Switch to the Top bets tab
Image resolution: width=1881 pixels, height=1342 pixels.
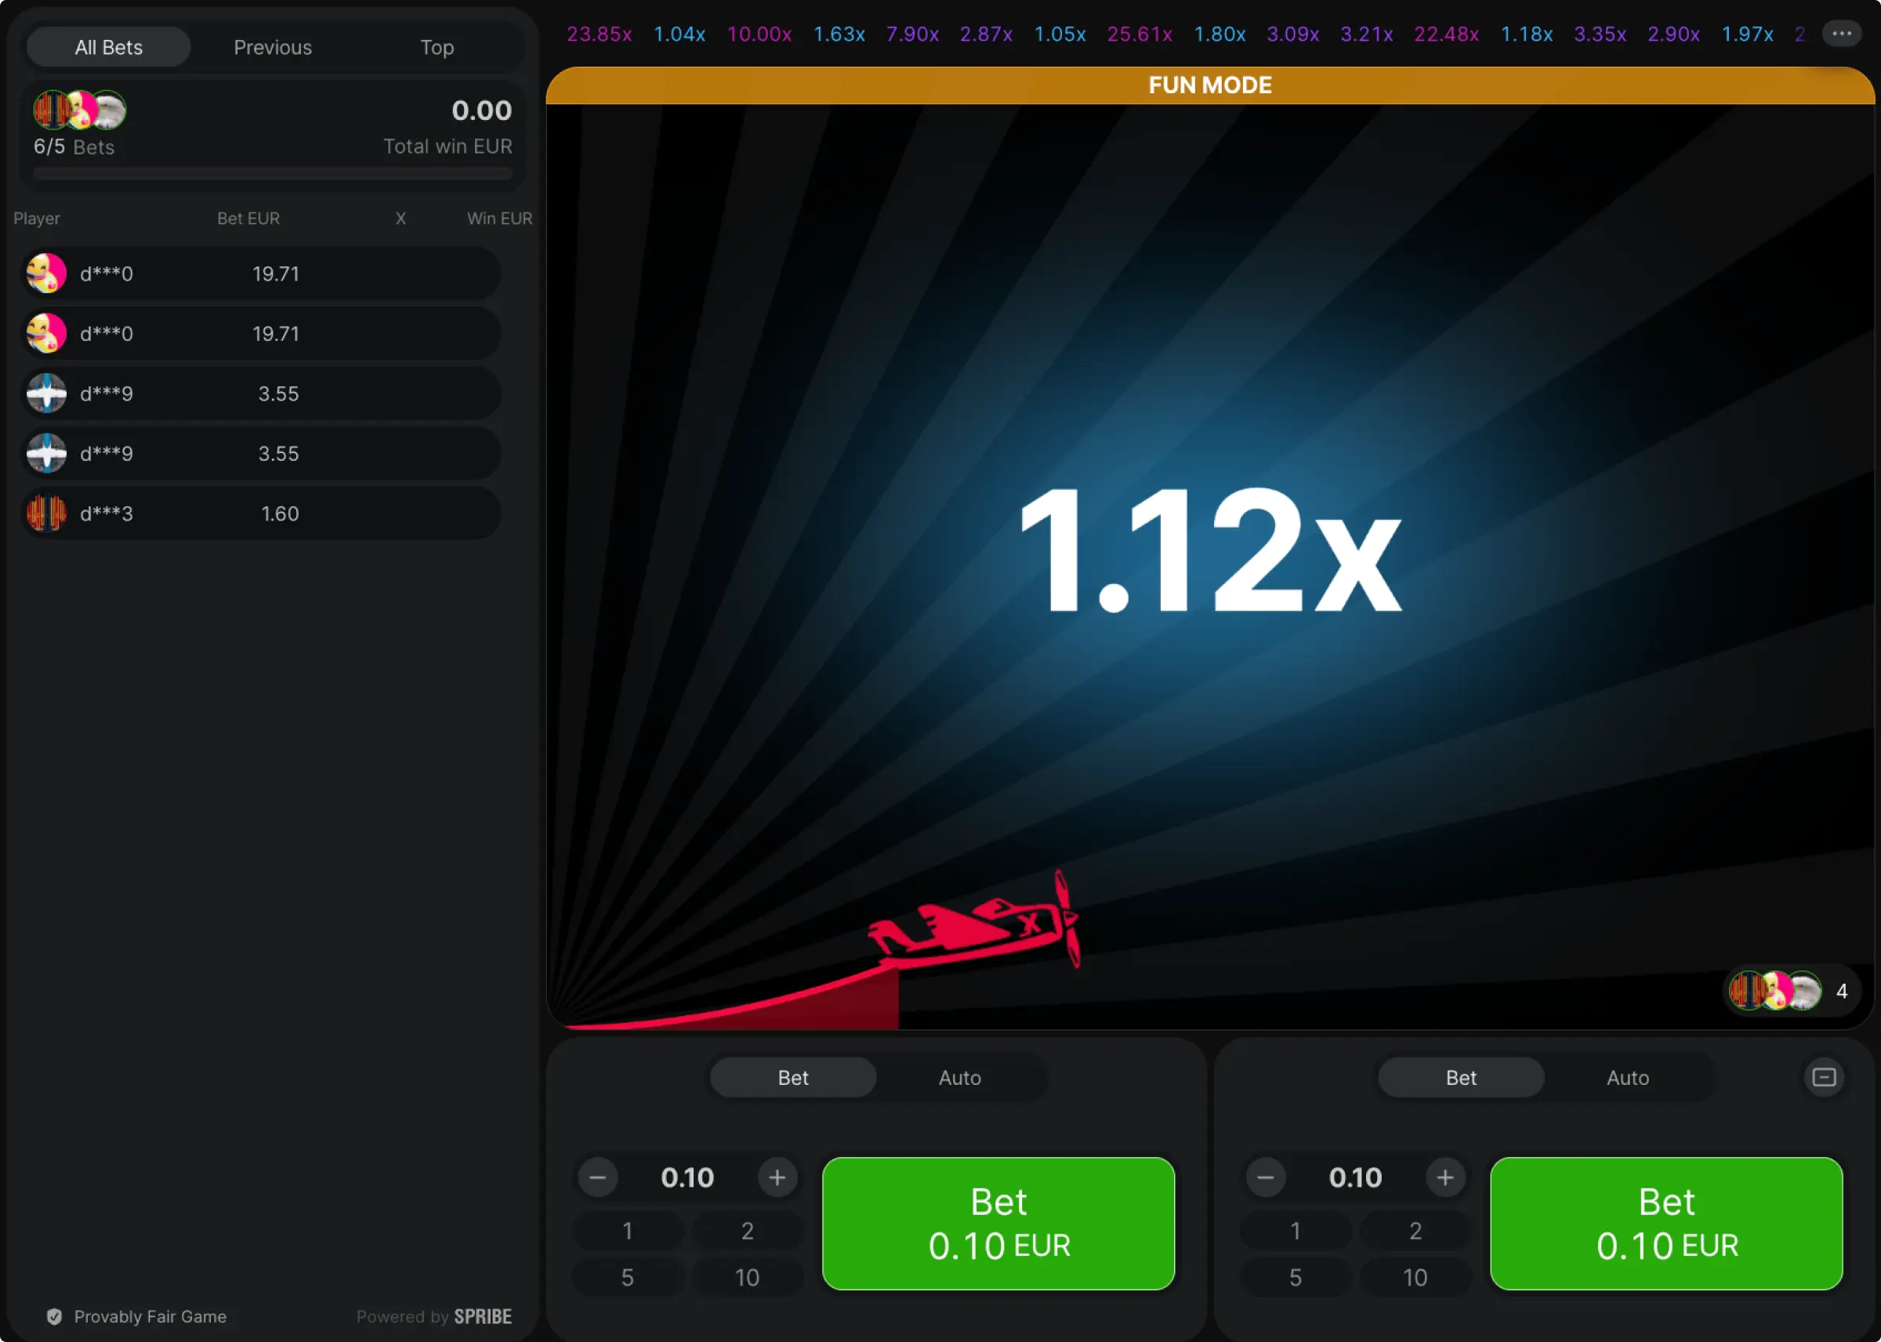pyautogui.click(x=437, y=46)
